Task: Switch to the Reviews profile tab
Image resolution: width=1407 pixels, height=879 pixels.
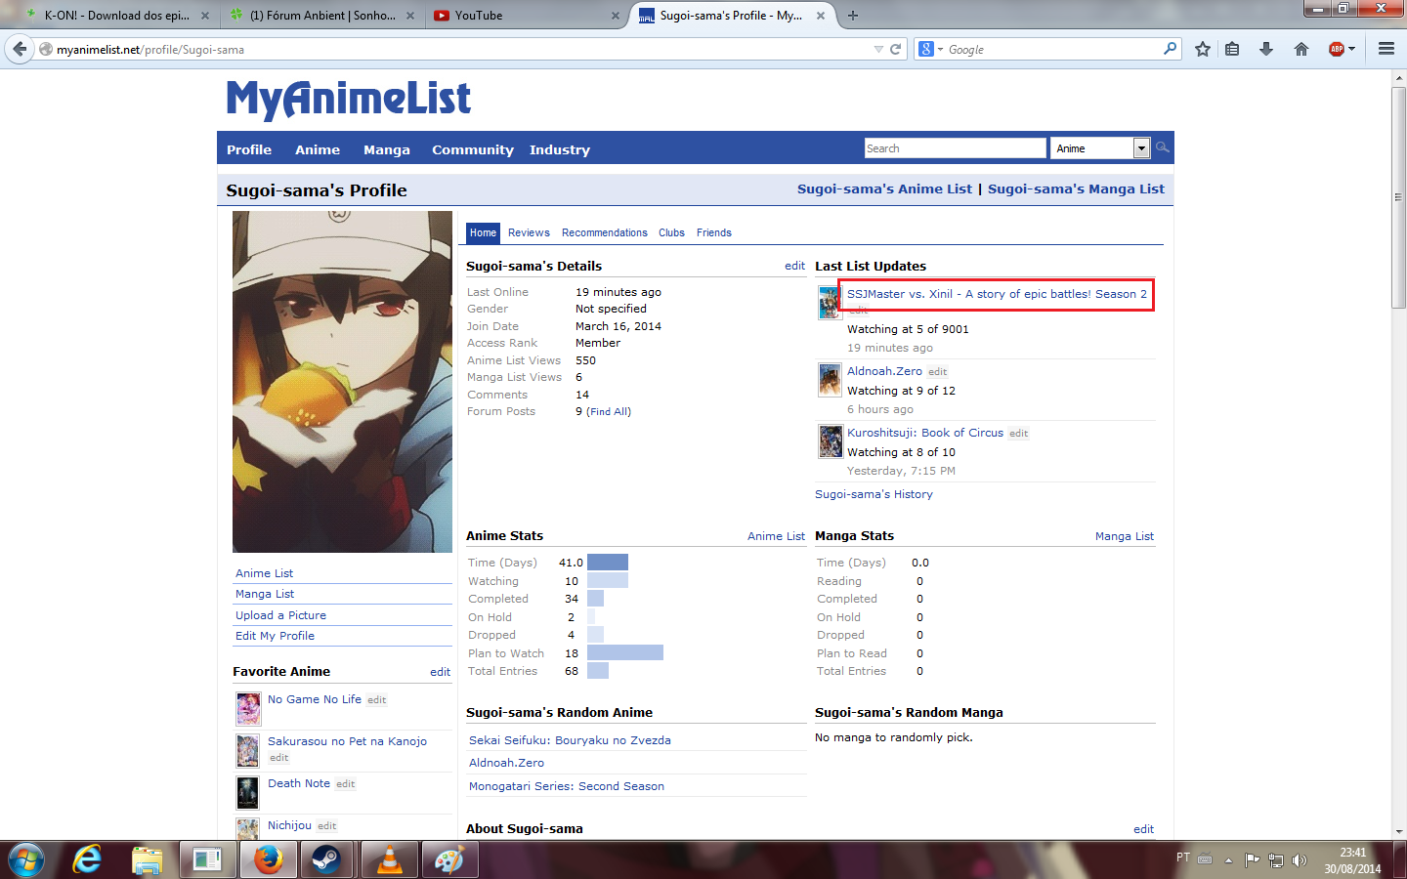Action: click(529, 232)
